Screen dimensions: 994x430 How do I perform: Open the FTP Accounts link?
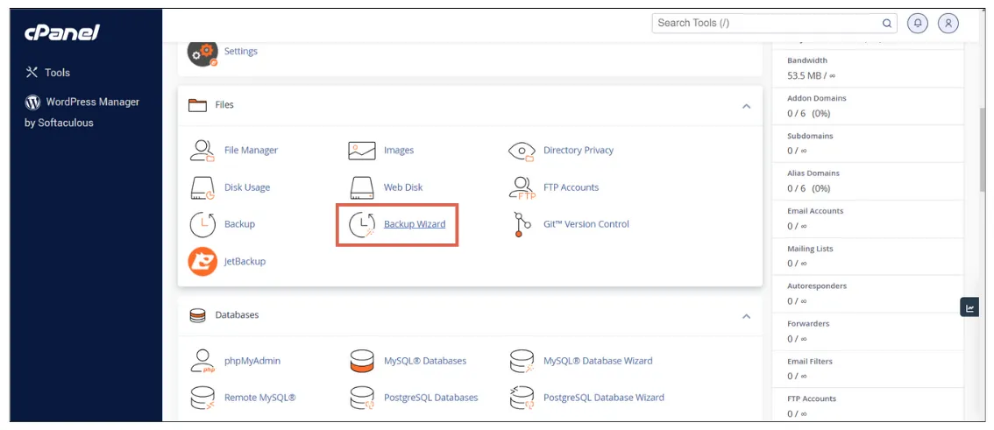tap(572, 187)
